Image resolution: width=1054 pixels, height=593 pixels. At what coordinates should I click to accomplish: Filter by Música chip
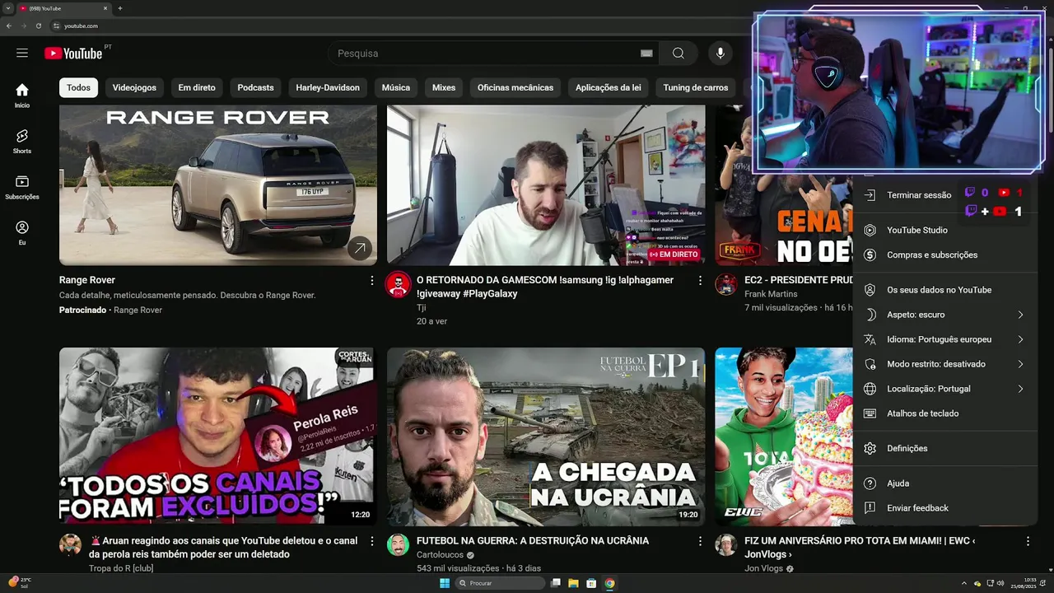396,87
